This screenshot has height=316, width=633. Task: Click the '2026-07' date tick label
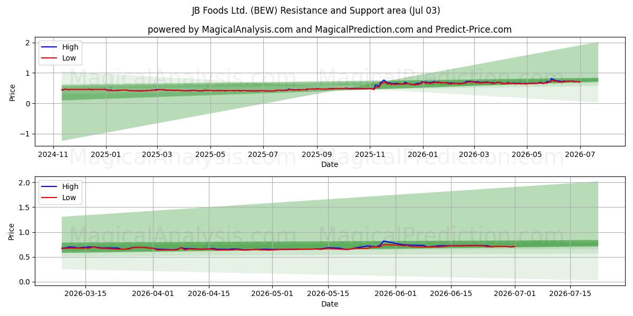(580, 154)
